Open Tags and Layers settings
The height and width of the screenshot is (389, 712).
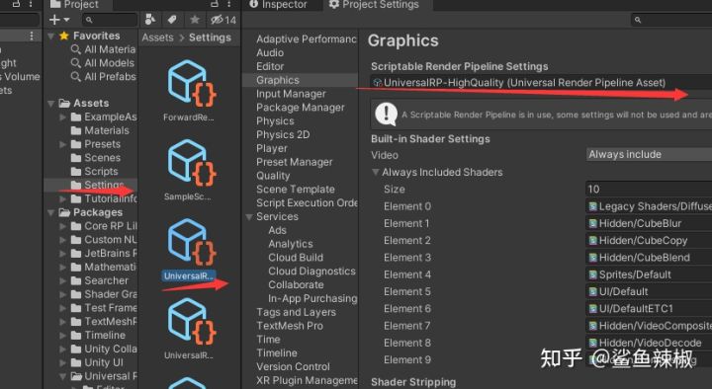pyautogui.click(x=296, y=312)
